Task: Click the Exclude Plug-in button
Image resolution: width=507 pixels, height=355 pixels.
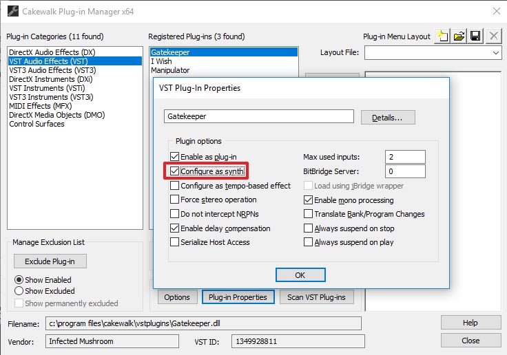Action: tap(50, 261)
